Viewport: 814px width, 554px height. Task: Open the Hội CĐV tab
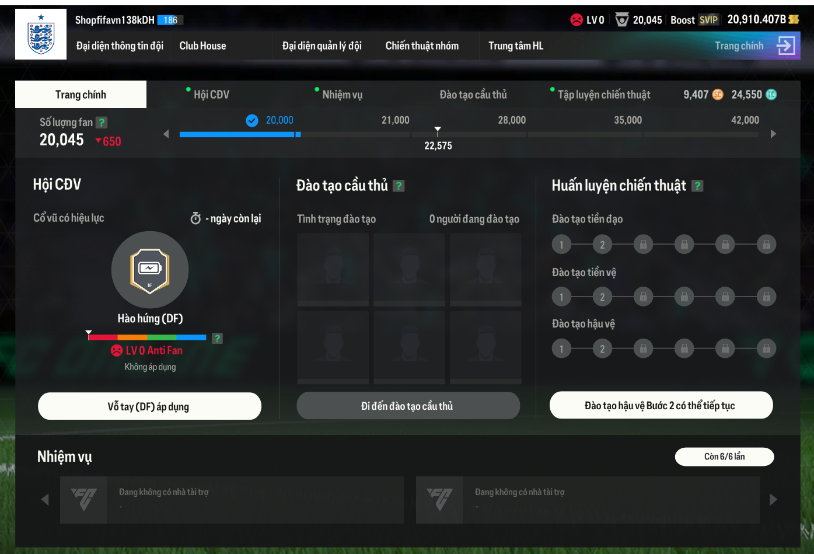[211, 95]
